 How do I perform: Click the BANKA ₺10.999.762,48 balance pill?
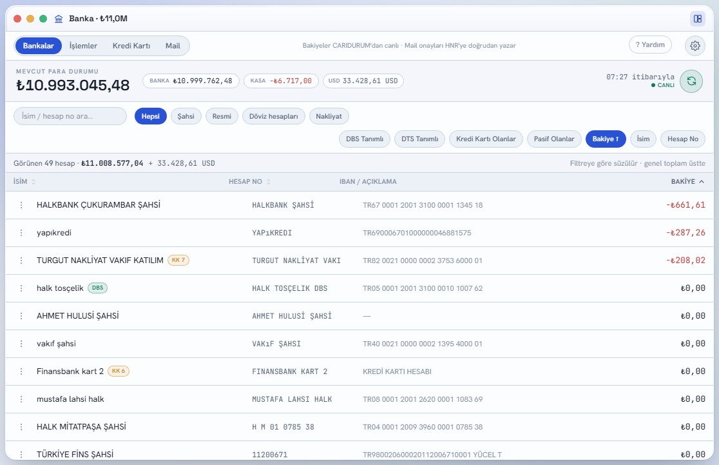(x=191, y=81)
